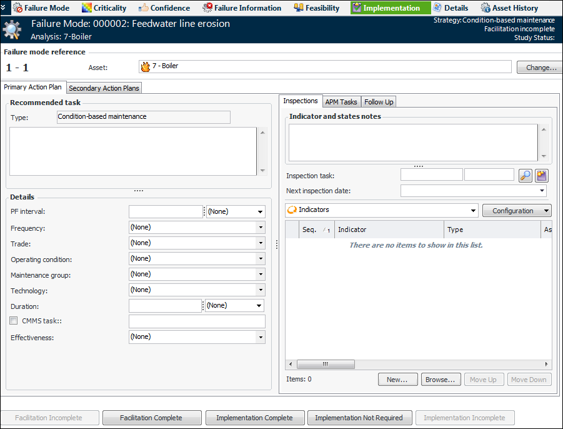The height and width of the screenshot is (429, 563).
Task: Click the Change... asset button
Action: (x=537, y=68)
